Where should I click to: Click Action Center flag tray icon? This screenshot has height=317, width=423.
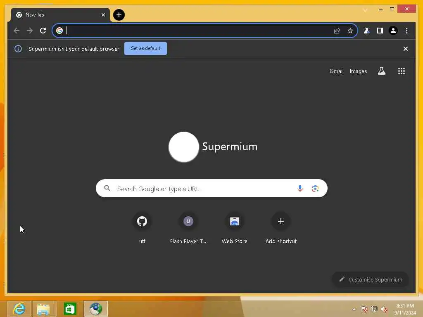(x=364, y=309)
